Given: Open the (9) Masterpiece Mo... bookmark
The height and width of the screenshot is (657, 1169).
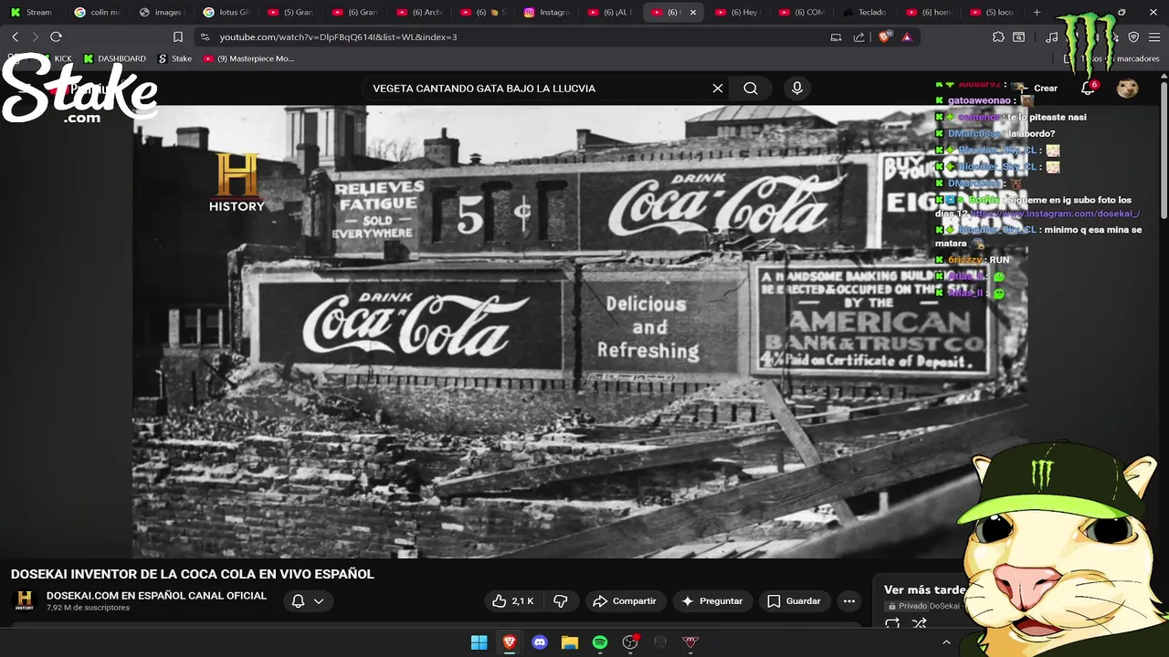Looking at the screenshot, I should click(x=248, y=58).
